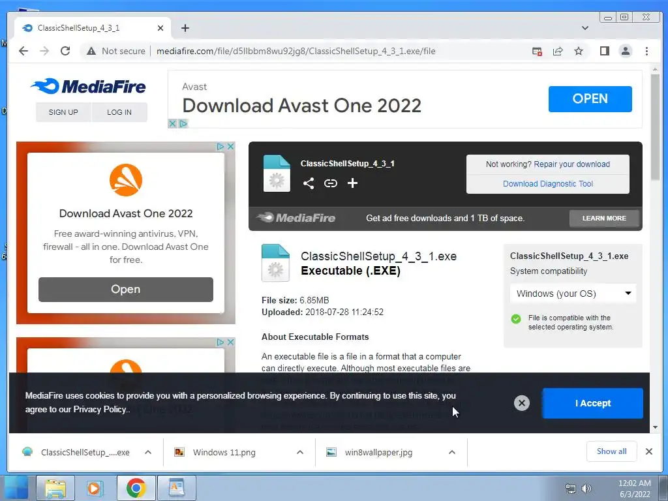Open the Chrome three-dot menu
This screenshot has height=501, width=668.
click(646, 51)
